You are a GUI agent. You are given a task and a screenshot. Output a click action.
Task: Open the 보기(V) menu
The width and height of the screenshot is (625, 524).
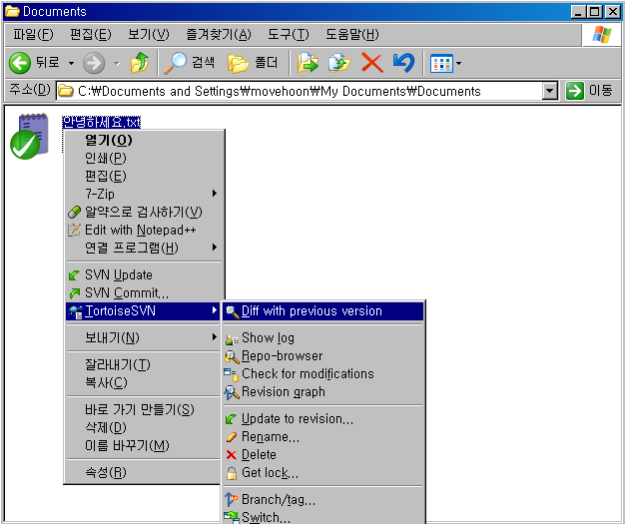coord(149,35)
